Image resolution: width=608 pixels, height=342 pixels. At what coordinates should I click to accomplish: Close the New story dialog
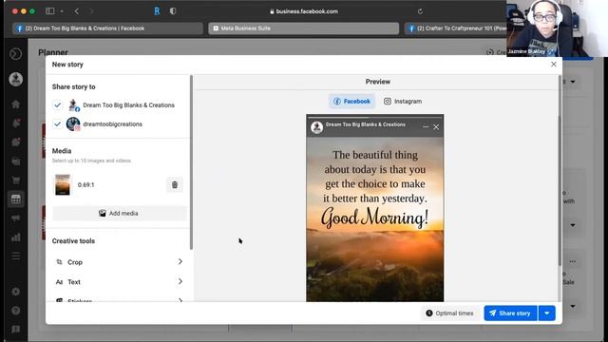point(554,65)
